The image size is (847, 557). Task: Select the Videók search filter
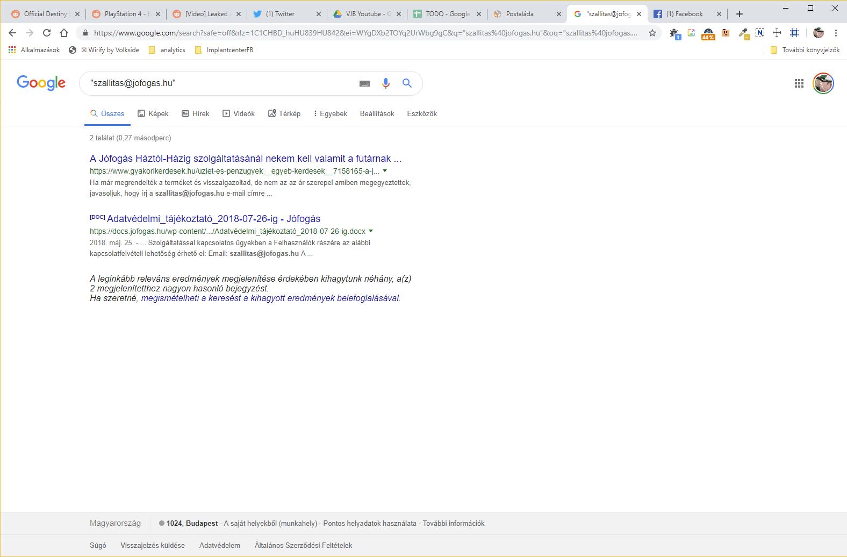(x=239, y=113)
